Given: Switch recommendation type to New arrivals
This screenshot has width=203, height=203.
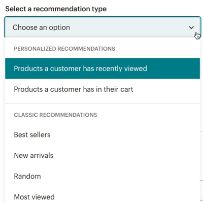Looking at the screenshot, I should click(103, 155).
